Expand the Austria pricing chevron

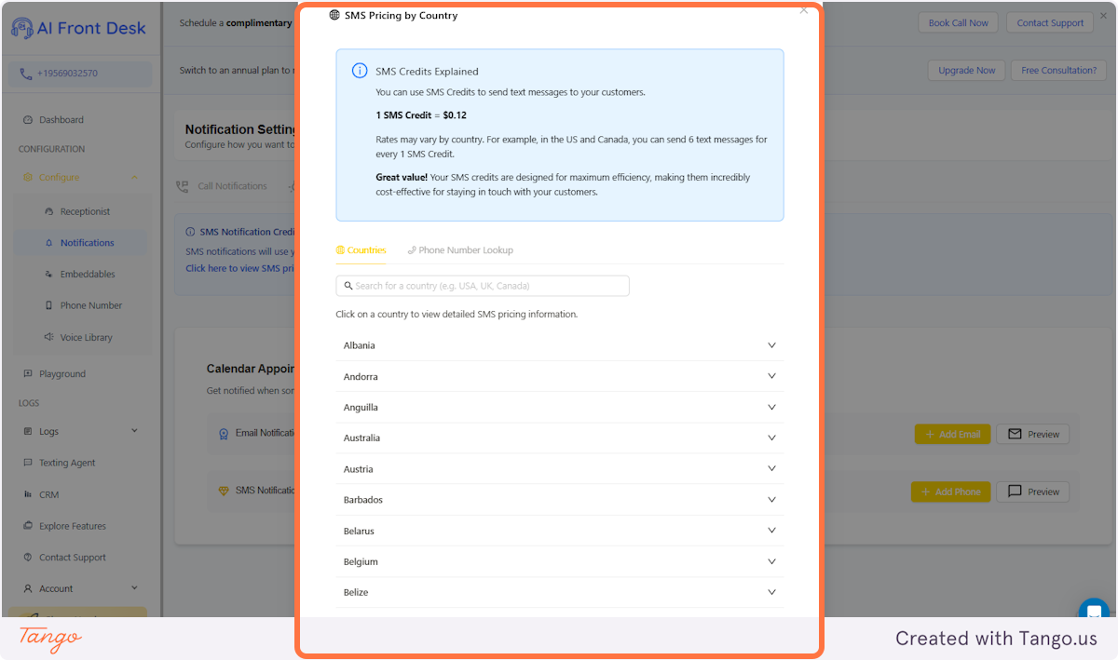(771, 468)
